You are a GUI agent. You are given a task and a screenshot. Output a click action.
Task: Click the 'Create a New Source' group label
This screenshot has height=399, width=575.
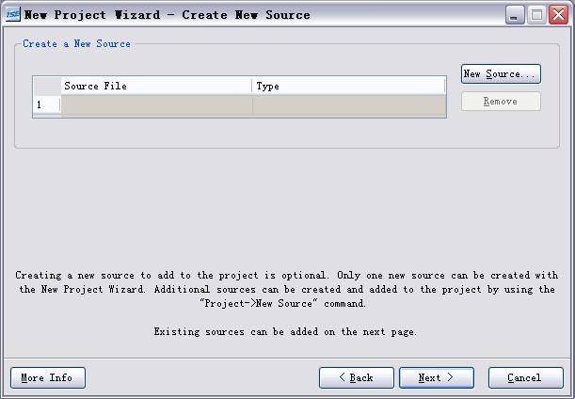tap(76, 43)
